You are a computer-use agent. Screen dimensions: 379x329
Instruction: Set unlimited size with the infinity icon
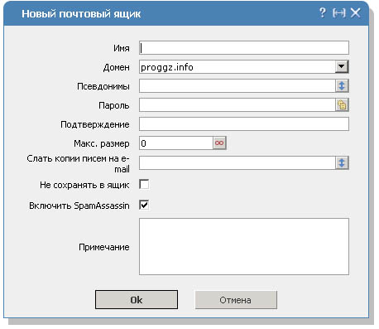[x=219, y=143]
